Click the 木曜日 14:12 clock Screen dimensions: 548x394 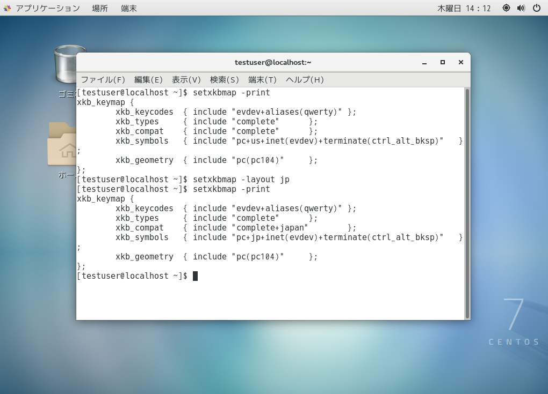pyautogui.click(x=464, y=8)
